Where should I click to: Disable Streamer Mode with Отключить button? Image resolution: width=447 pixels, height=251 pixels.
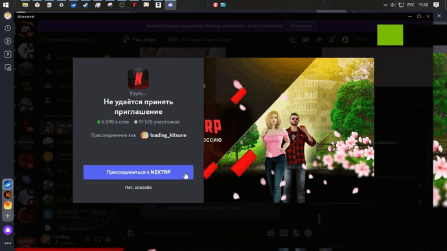click(x=301, y=26)
